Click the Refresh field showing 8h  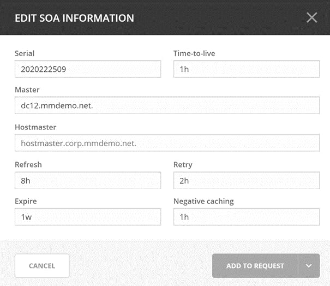click(x=88, y=181)
